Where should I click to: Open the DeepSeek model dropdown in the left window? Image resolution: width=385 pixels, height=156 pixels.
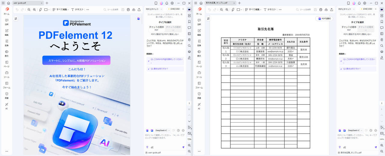162,130
